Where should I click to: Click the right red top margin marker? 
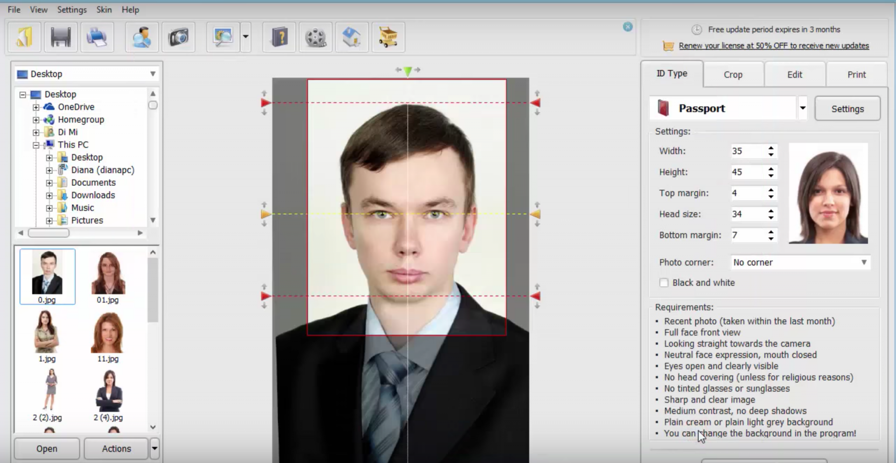(x=535, y=103)
